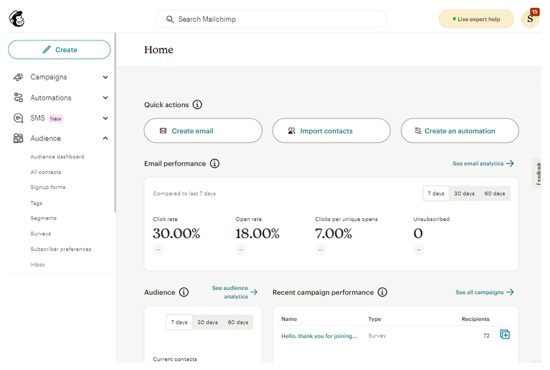Open Surveys page
This screenshot has width=550, height=370.
(x=41, y=234)
